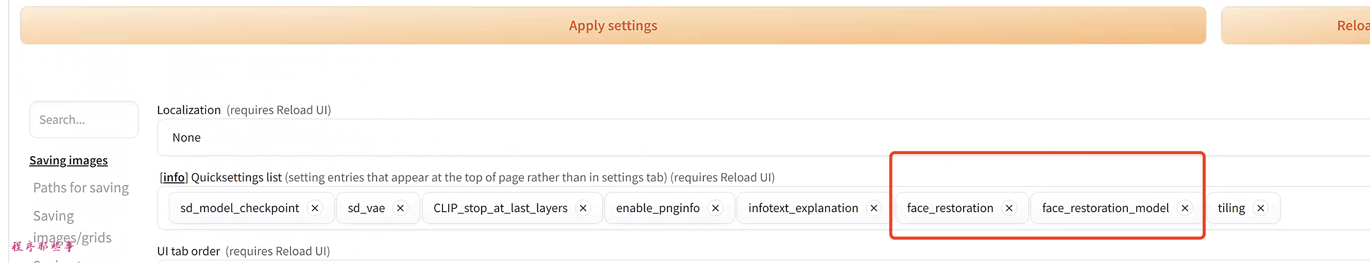Image resolution: width=1370 pixels, height=263 pixels.
Task: Delete CLIP_stop_at_last_layers tag via X icon
Action: click(x=583, y=208)
